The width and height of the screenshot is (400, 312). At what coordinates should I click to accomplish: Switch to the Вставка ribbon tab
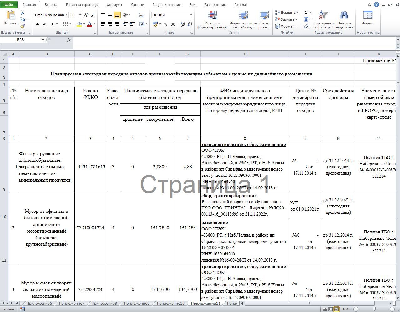[51, 5]
